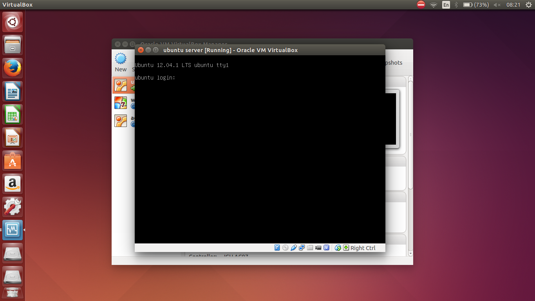Viewport: 535px width, 301px height.
Task: Open LibreOffice Writer from the launcher
Action: [x=13, y=91]
